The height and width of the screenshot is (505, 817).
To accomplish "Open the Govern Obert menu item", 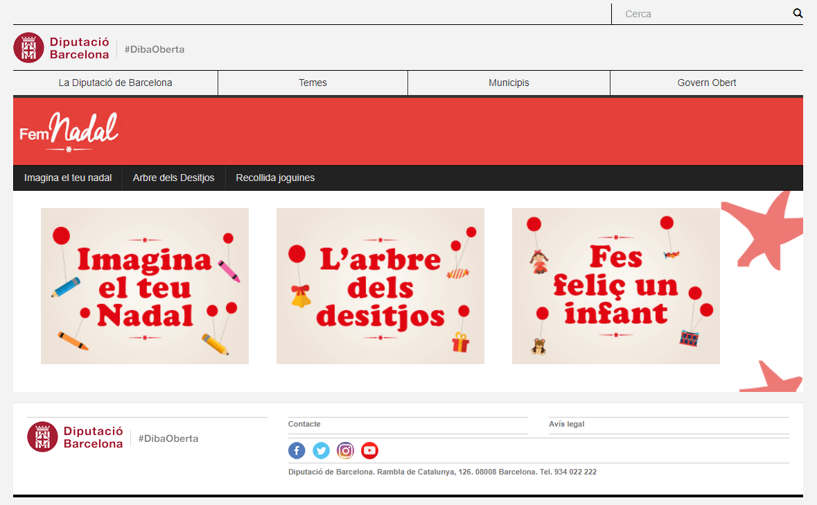I will click(x=707, y=83).
